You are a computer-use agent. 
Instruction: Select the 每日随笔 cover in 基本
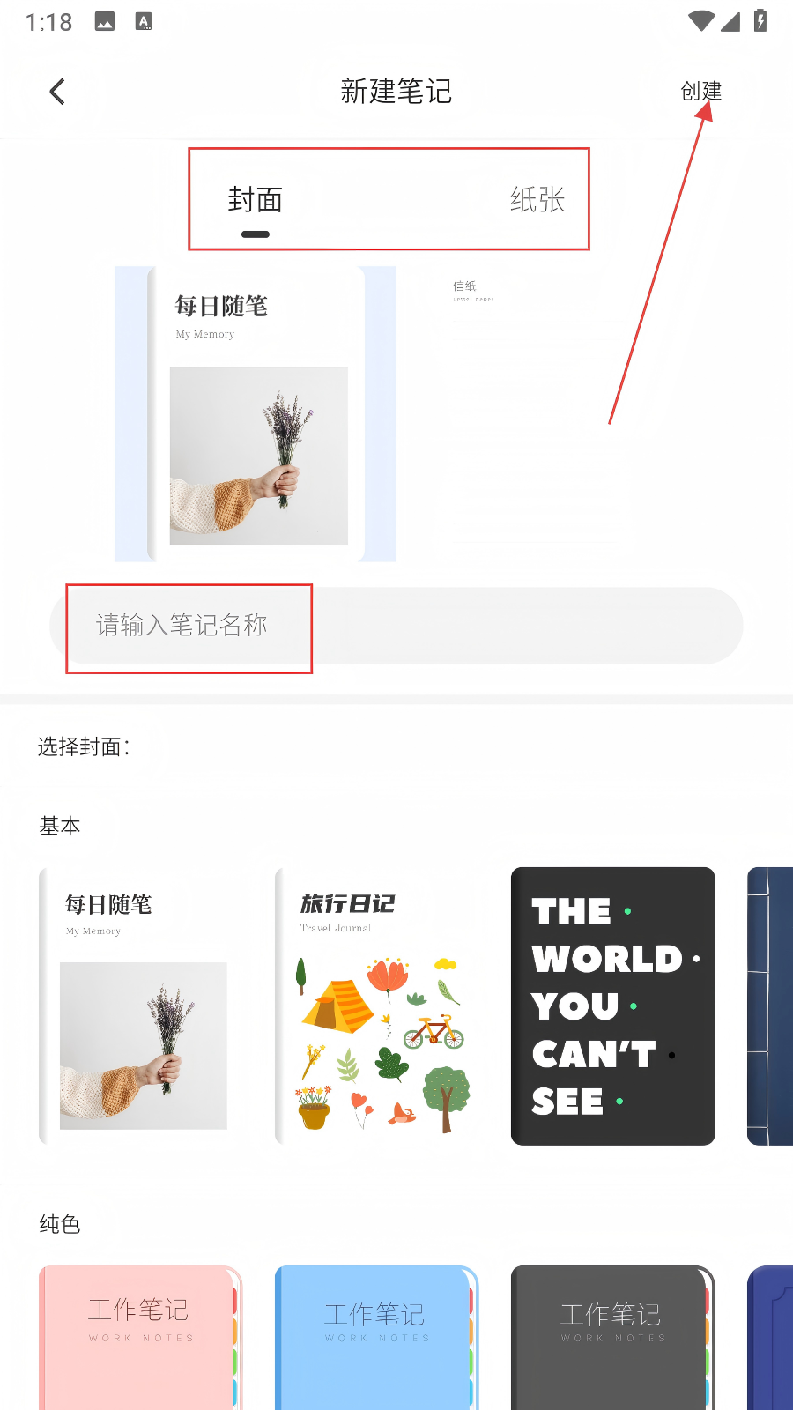coord(141,1006)
